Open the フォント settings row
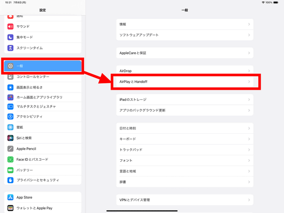Viewport: 284px width, 213px height. click(185, 160)
